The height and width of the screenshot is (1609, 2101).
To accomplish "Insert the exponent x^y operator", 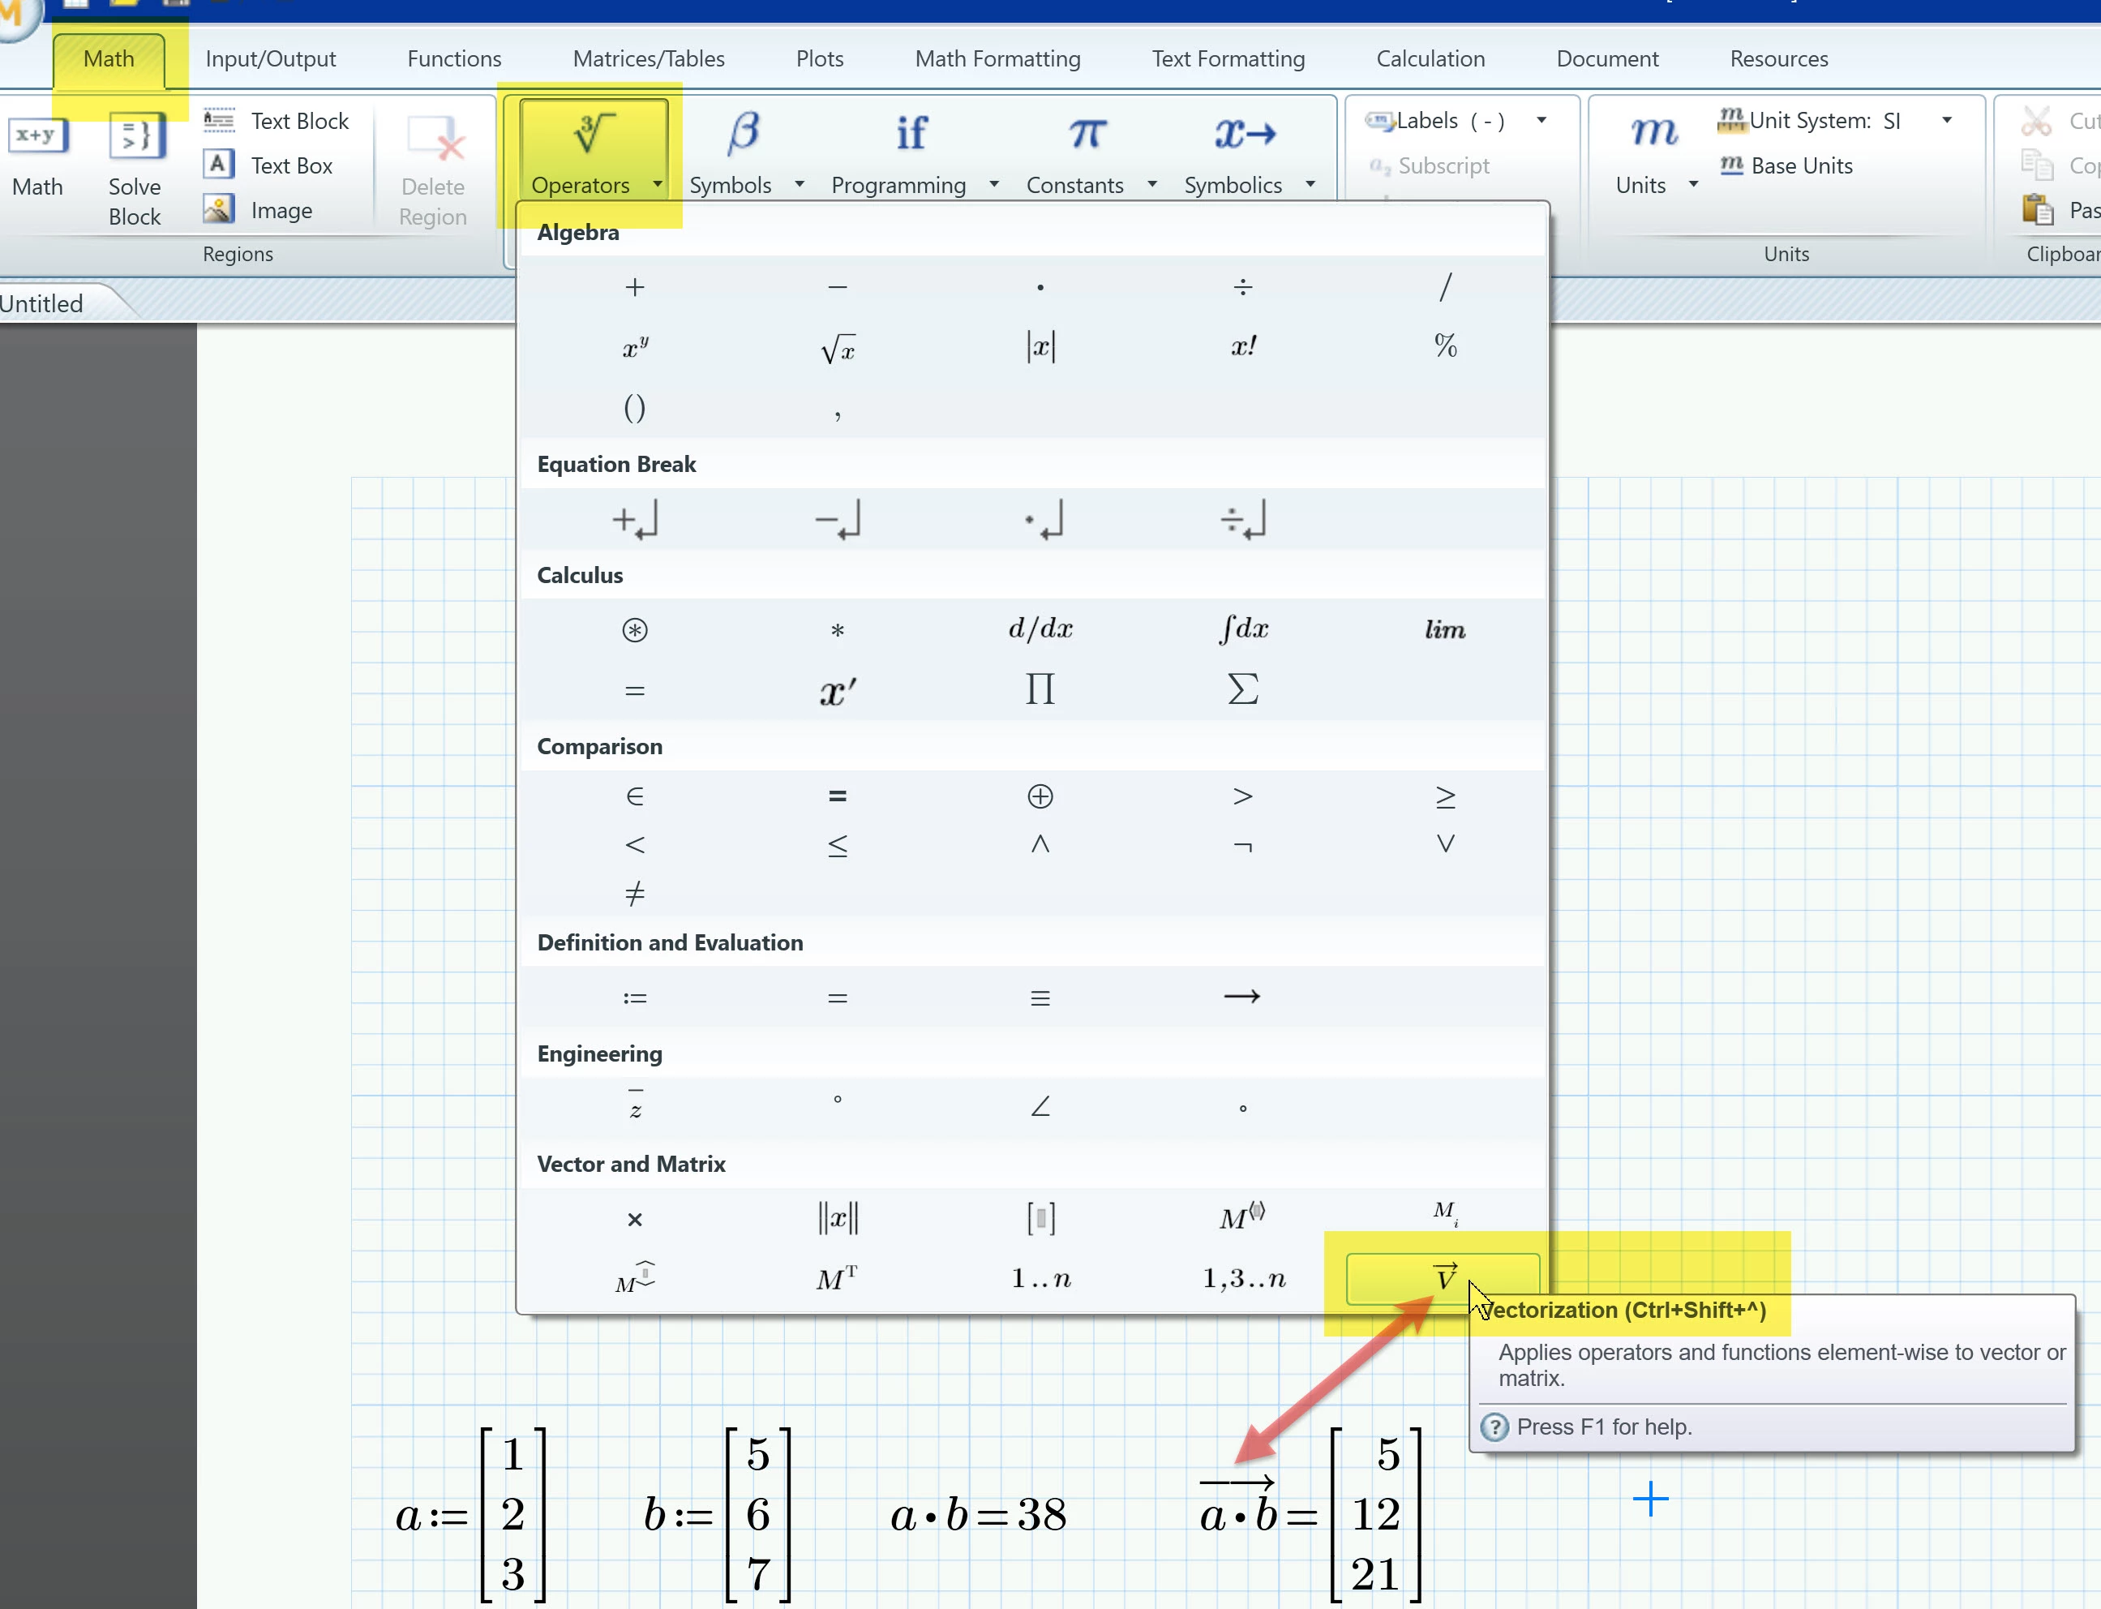I will pyautogui.click(x=634, y=347).
